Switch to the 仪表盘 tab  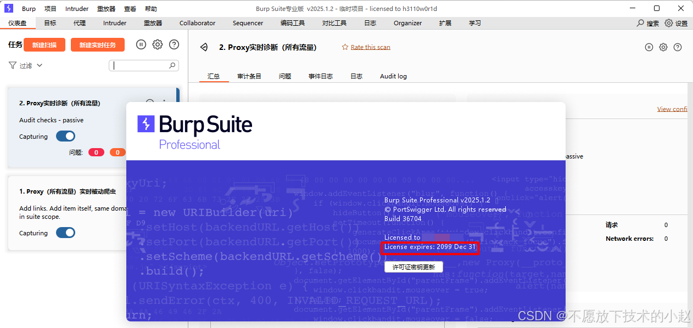pyautogui.click(x=18, y=23)
